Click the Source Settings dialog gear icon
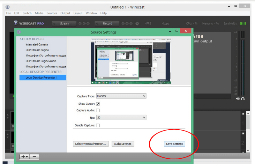This screenshot has height=167, width=255. pos(19,32)
